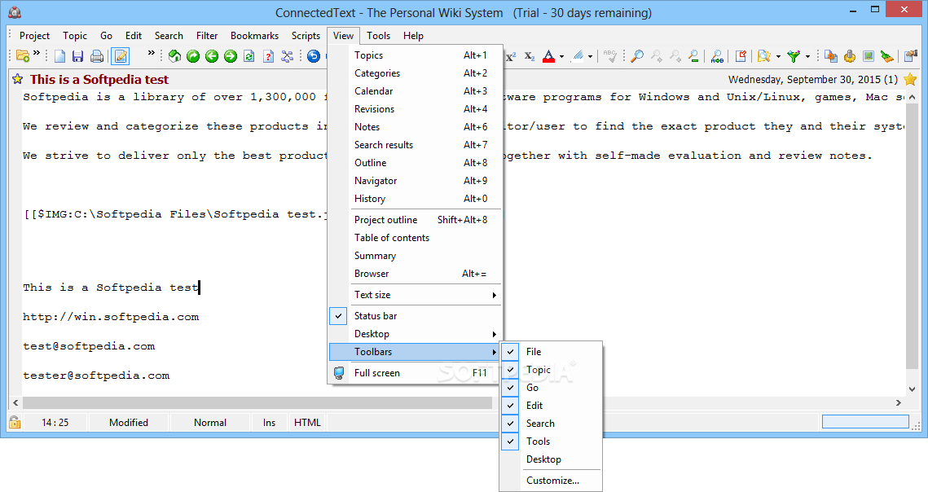This screenshot has height=492, width=928.
Task: Go back with green left arrow
Action: tap(212, 56)
